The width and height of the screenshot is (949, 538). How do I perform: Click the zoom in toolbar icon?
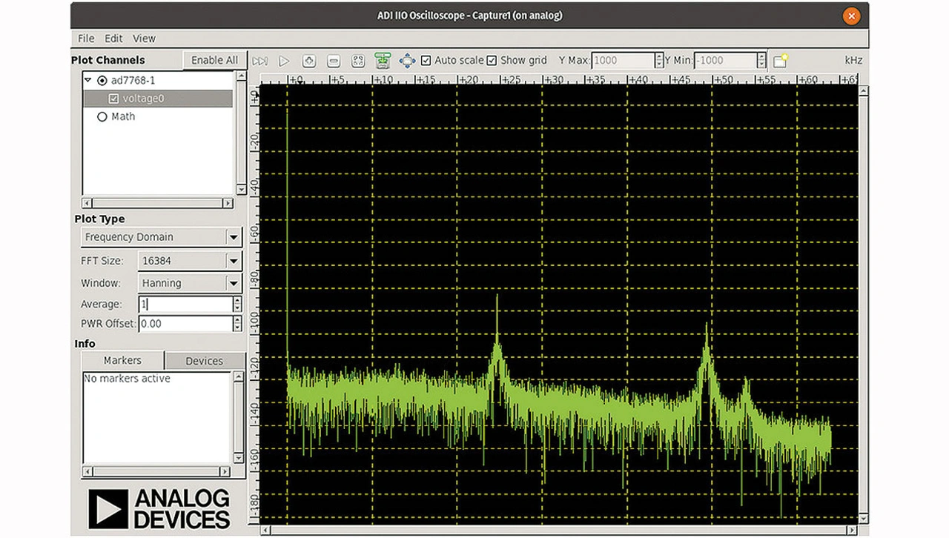click(x=309, y=61)
